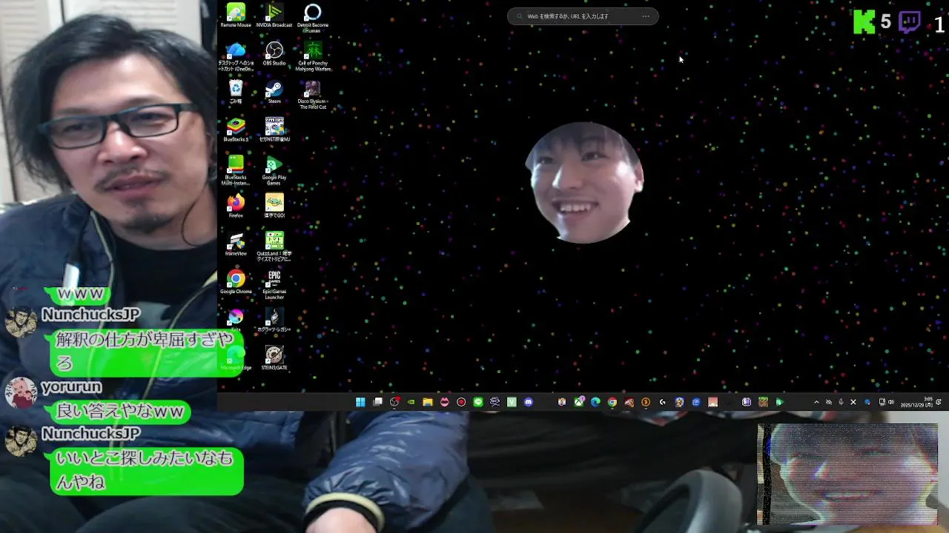Open the ホグワーツ・レガシー desktop icon
This screenshot has height=533, width=949.
pyautogui.click(x=274, y=321)
